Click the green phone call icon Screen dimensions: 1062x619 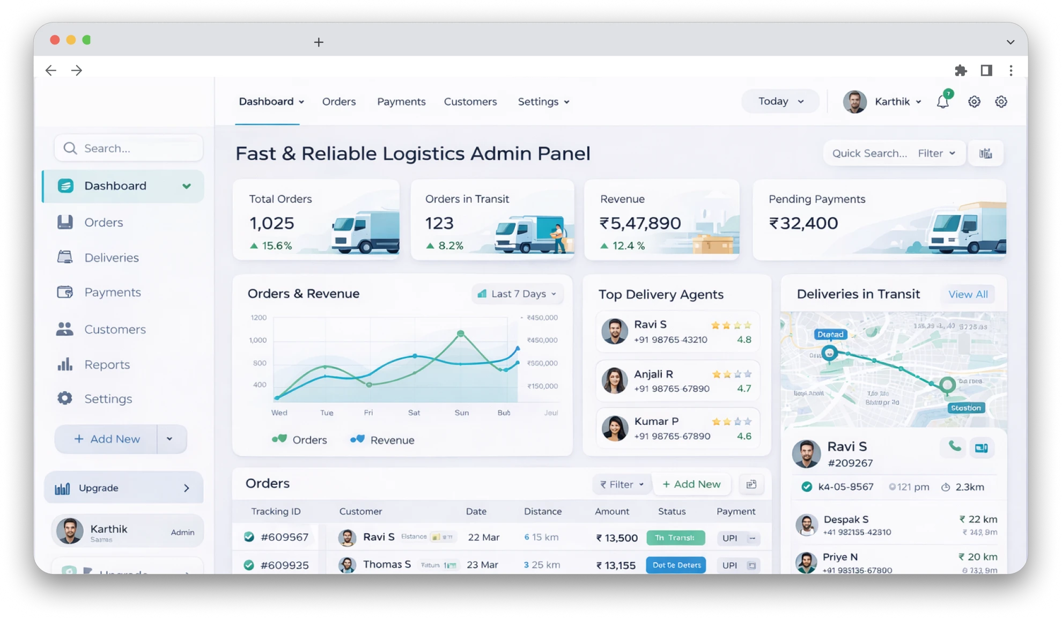tap(954, 447)
